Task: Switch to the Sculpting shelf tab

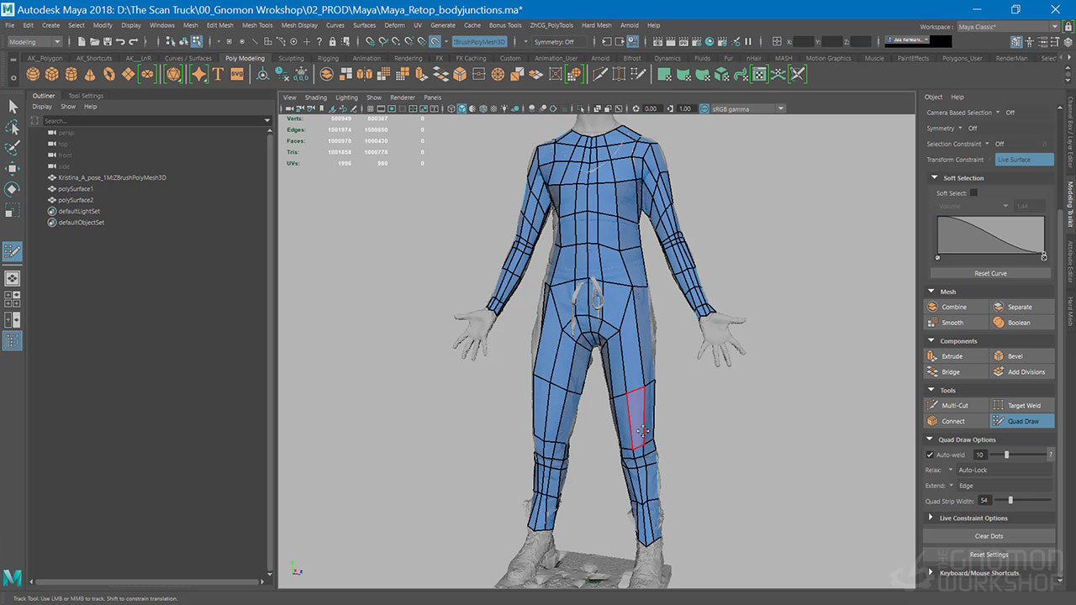Action: 291,59
